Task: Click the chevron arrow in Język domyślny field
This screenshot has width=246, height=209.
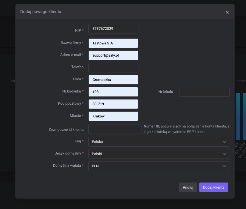Action: pos(224,154)
